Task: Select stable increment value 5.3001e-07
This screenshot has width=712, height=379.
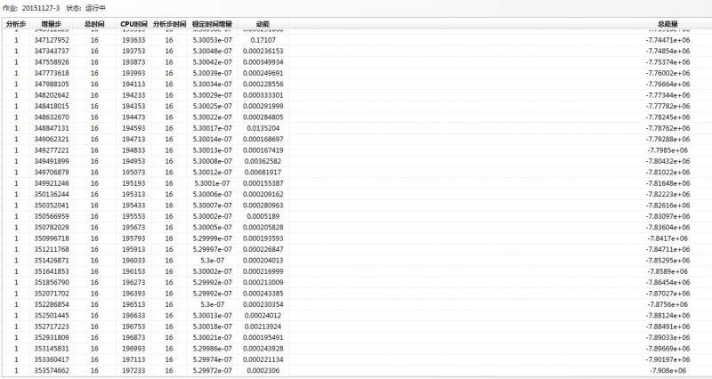Action: (x=212, y=183)
